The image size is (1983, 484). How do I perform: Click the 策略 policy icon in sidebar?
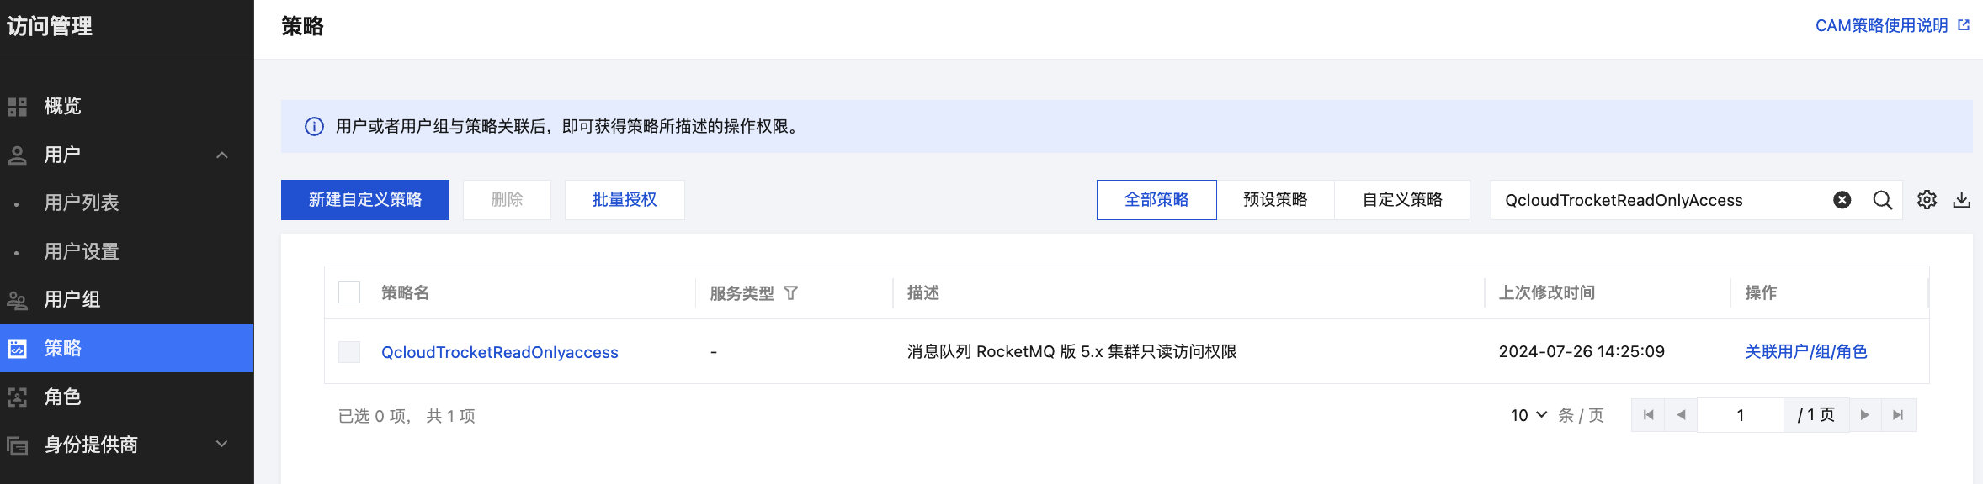(17, 348)
